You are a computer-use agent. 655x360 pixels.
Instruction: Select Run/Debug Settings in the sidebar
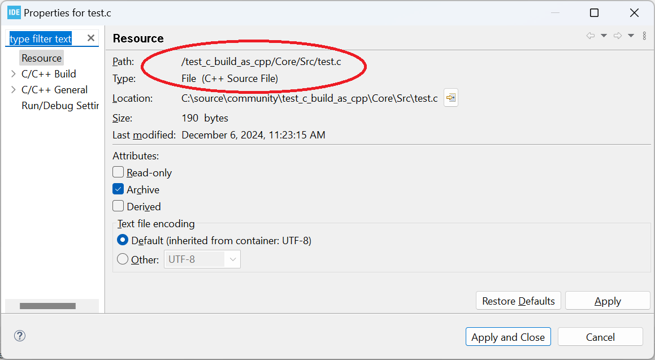tap(60, 105)
